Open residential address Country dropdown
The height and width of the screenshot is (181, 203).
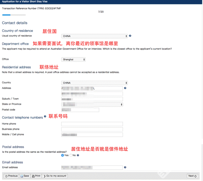point(95,83)
